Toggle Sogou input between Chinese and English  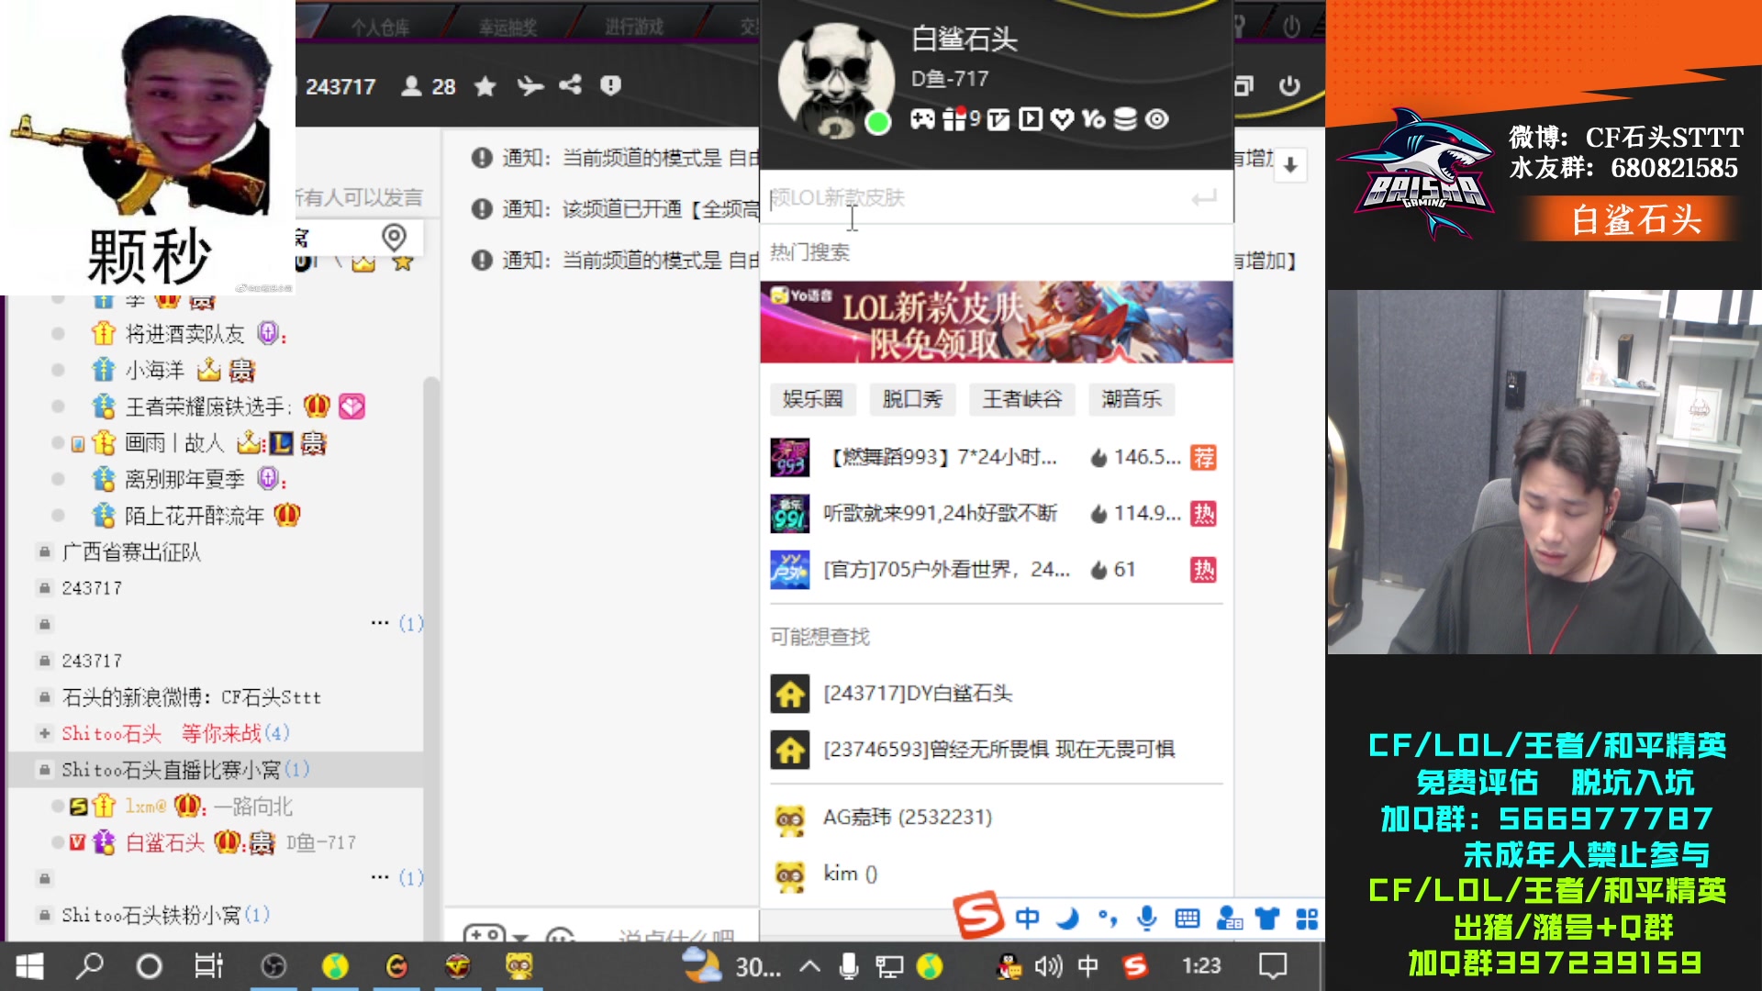[x=1027, y=918]
